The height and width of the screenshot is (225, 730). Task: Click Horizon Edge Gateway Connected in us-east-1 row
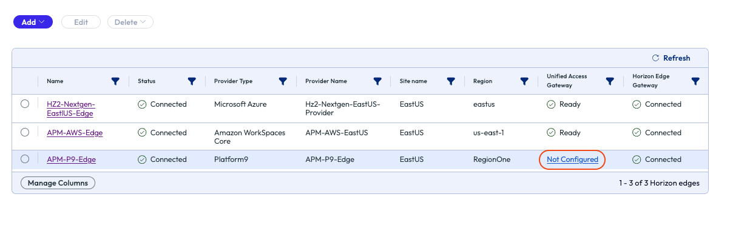657,133
